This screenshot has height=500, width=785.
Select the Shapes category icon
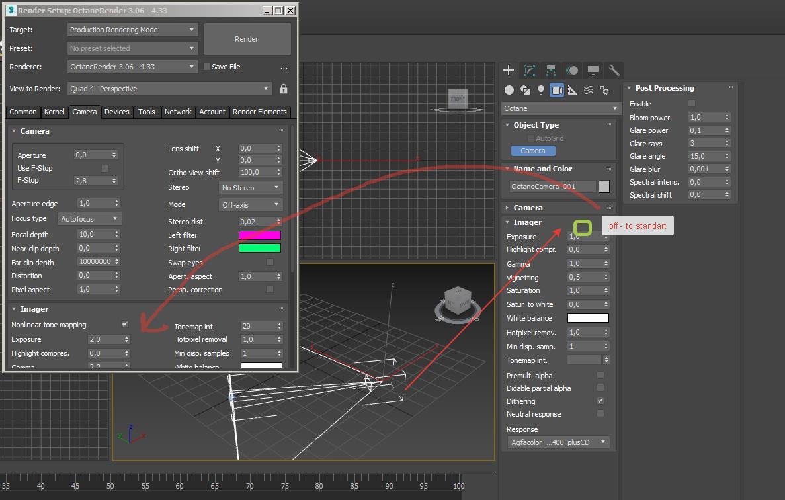(525, 90)
